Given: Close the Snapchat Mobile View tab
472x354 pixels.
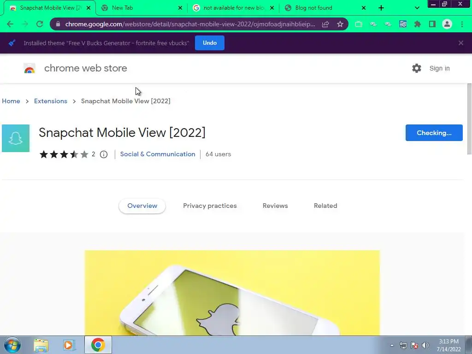Looking at the screenshot, I should (88, 8).
